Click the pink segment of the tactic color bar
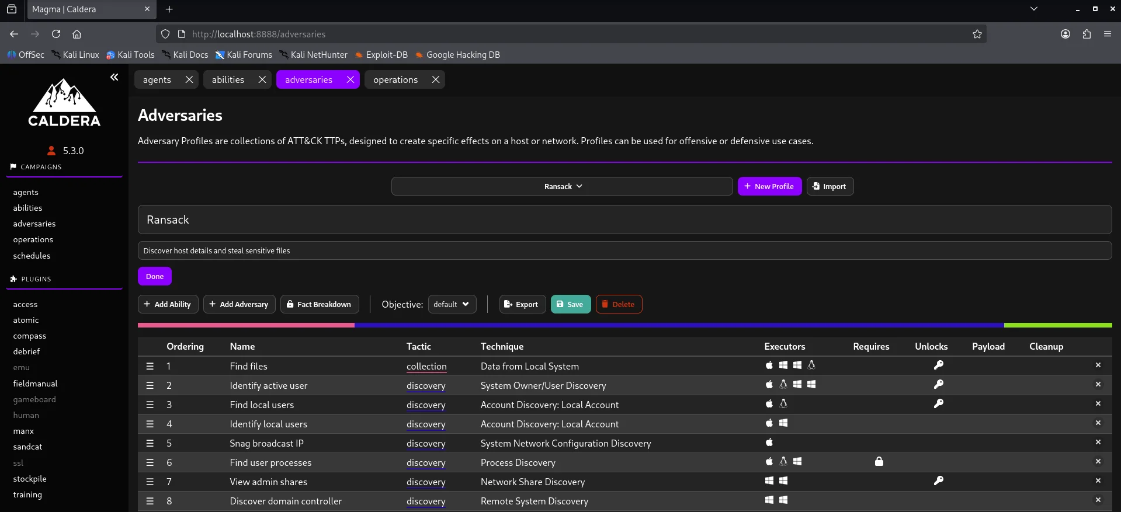Image resolution: width=1121 pixels, height=512 pixels. (246, 325)
